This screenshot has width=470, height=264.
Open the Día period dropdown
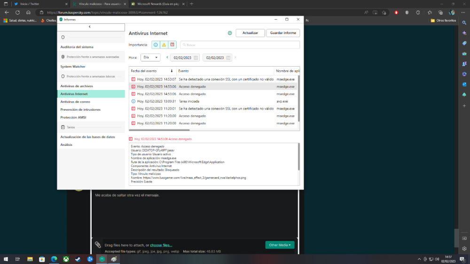point(150,57)
